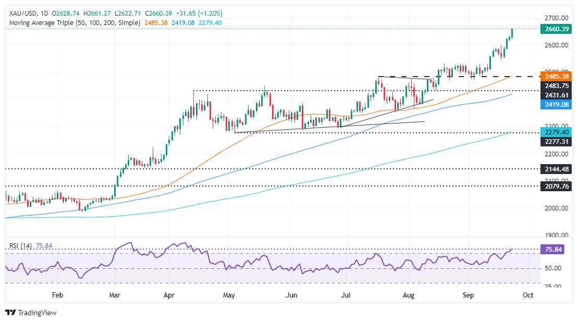This screenshot has width=578, height=322.
Task: Click the TradingView logo icon
Action: coord(11,313)
